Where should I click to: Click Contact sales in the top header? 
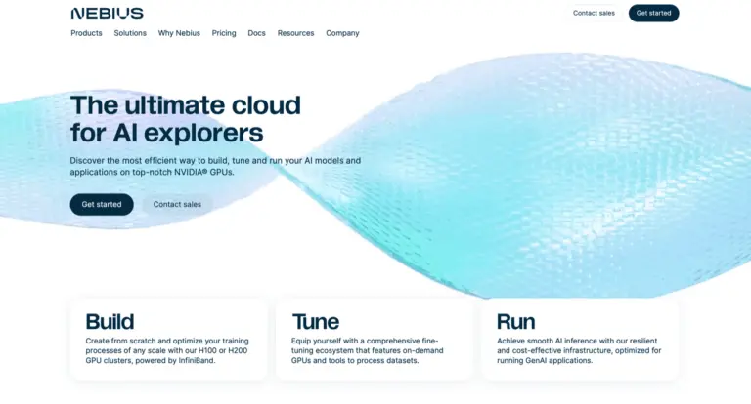tap(594, 13)
